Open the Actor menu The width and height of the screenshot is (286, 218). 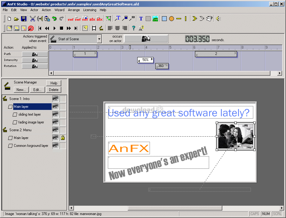34,10
